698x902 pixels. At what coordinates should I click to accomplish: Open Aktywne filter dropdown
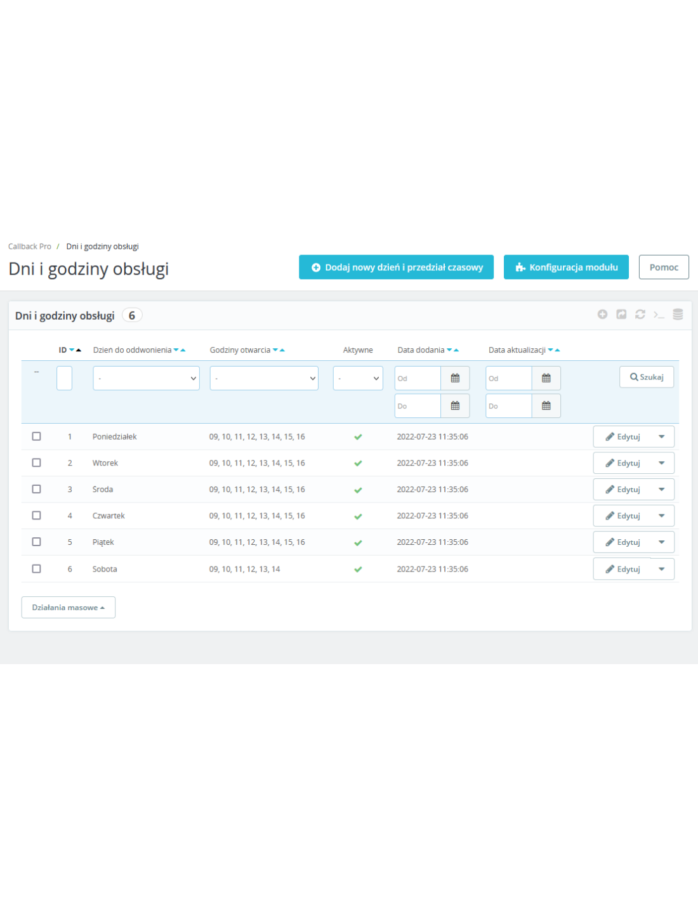[358, 378]
